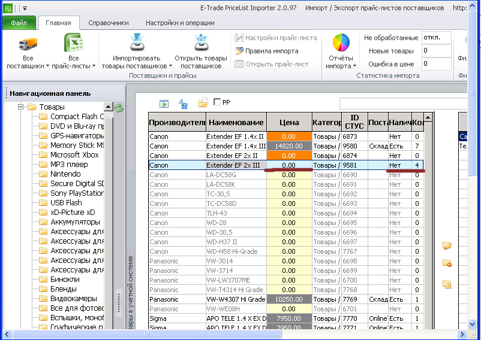Click the navigation panel splitter grip
Screen dimensions: 481x340
coord(119,303)
